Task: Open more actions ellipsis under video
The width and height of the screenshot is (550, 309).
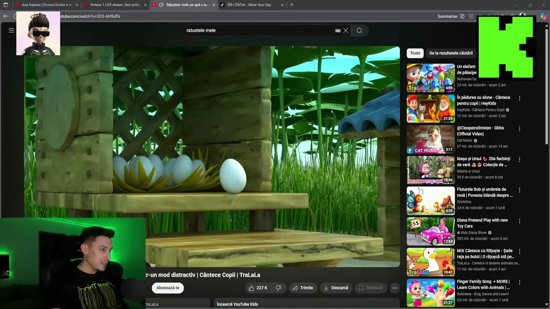Action: pos(394,288)
